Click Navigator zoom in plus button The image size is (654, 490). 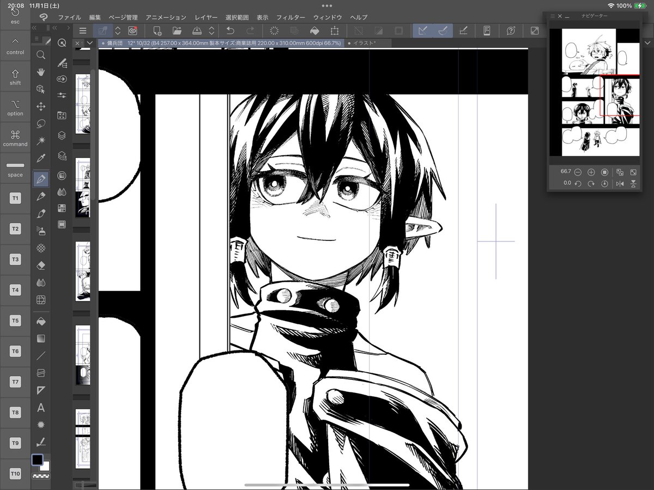coord(591,172)
